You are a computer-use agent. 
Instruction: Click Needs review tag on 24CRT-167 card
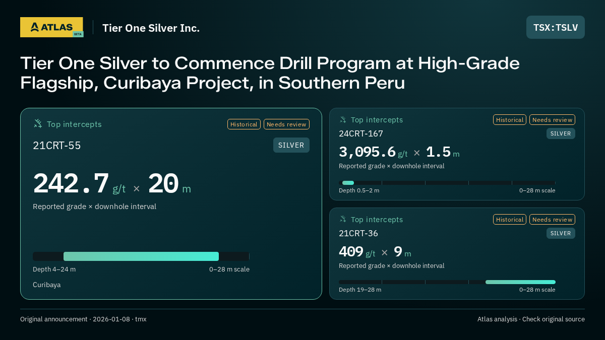pyautogui.click(x=552, y=120)
